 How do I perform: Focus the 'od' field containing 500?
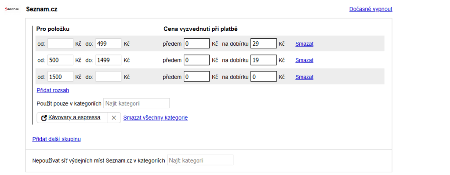point(61,60)
